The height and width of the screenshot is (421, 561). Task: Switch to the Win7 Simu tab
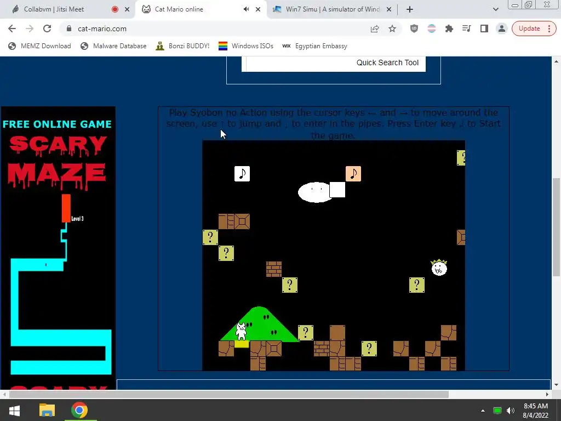(333, 9)
